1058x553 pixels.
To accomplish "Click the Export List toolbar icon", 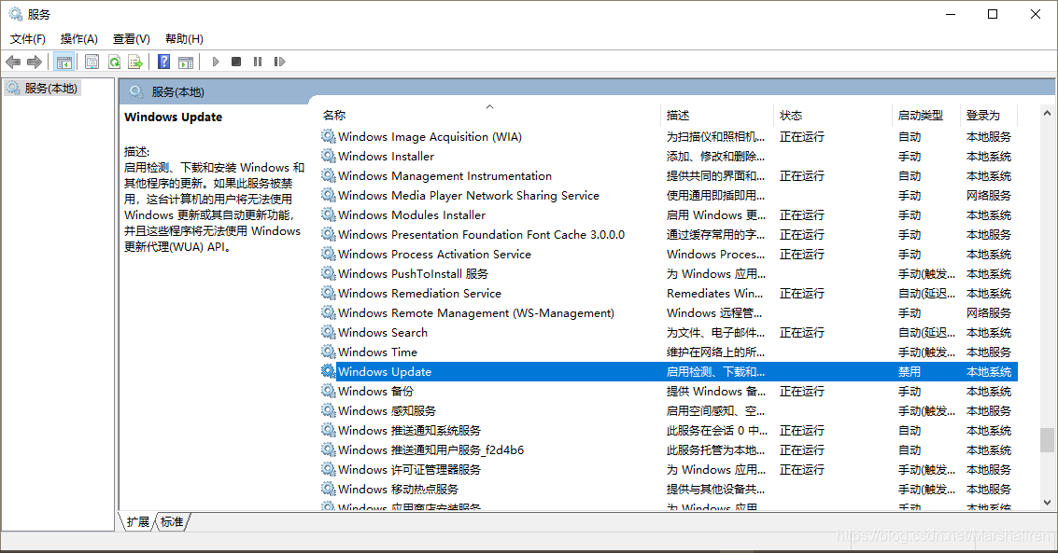I will click(135, 62).
